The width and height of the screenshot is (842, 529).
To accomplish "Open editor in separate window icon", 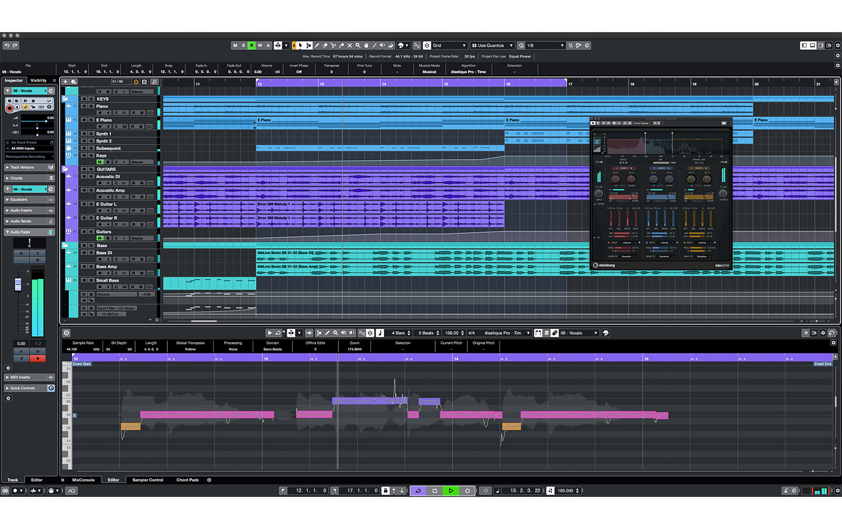I will pos(805,333).
